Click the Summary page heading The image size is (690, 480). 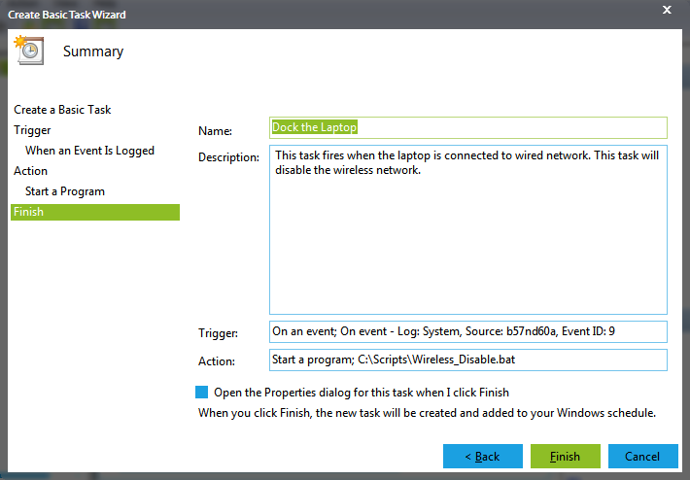93,51
